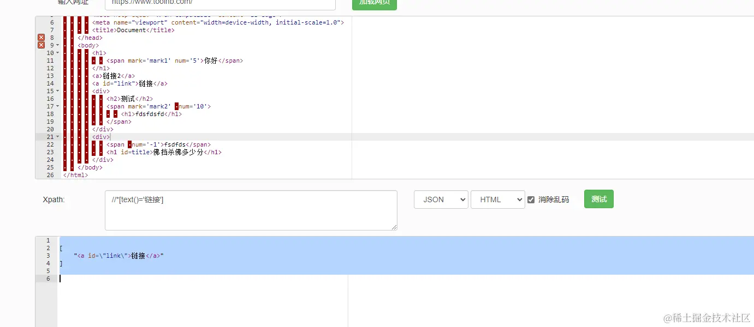Viewport: 754px width, 327px height.
Task: Collapse the div block on line 21
Action: tap(58, 137)
